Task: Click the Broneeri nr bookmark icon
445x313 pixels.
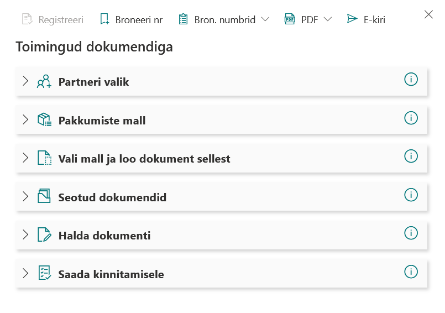Action: [x=104, y=19]
